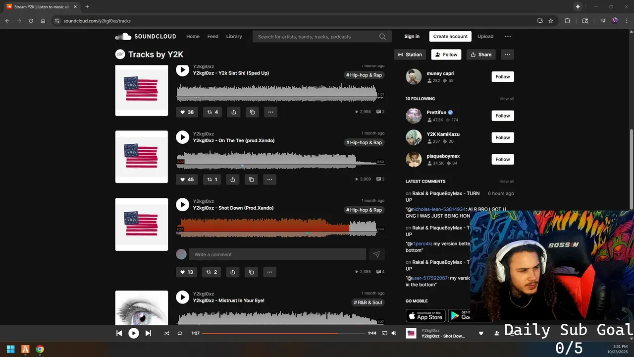Reload the page in Chrome
Image resolution: width=634 pixels, height=357 pixels.
31,21
